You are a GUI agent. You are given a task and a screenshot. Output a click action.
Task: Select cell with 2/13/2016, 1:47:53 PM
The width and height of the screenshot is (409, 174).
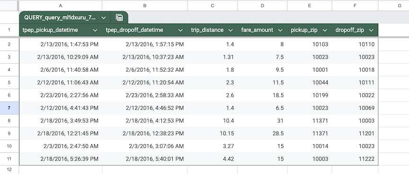point(61,44)
